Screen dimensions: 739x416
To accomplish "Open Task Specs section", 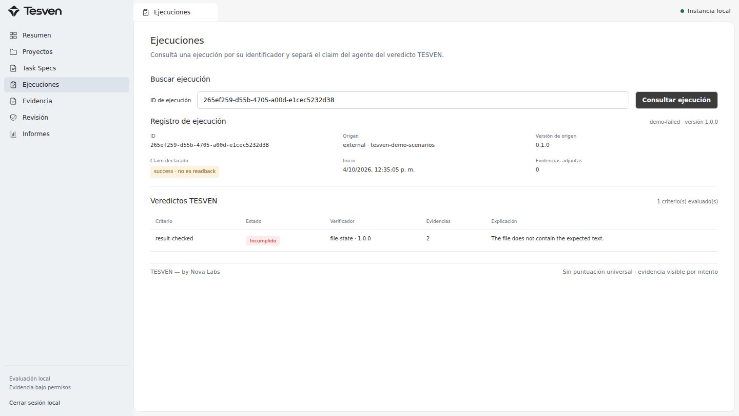I will pos(67,68).
